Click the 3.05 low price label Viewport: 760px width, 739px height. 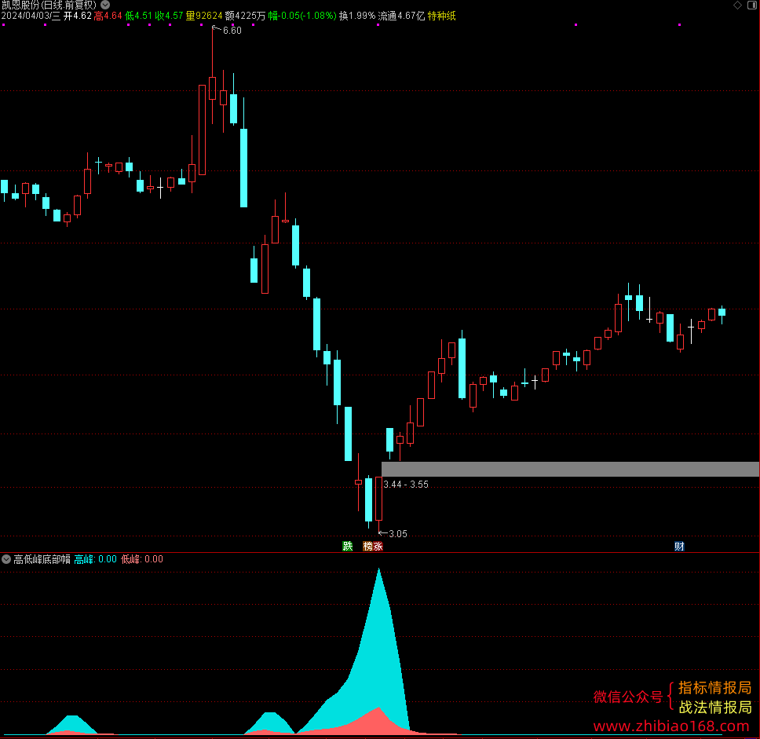click(398, 534)
